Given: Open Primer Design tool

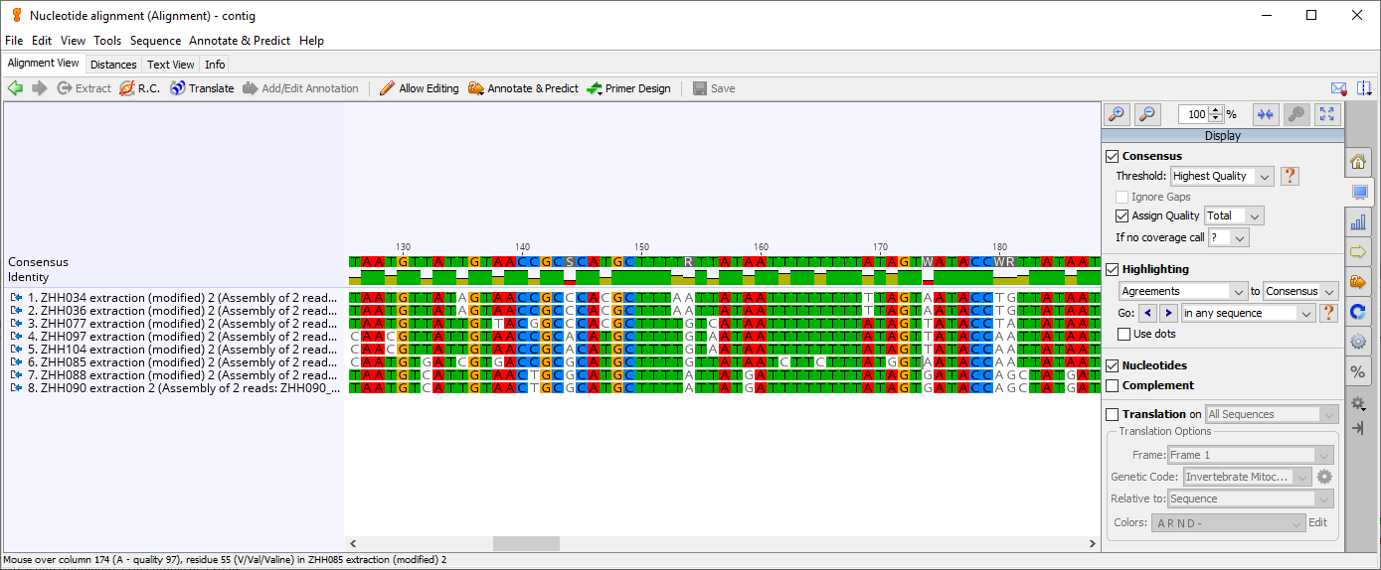Looking at the screenshot, I should pyautogui.click(x=628, y=88).
